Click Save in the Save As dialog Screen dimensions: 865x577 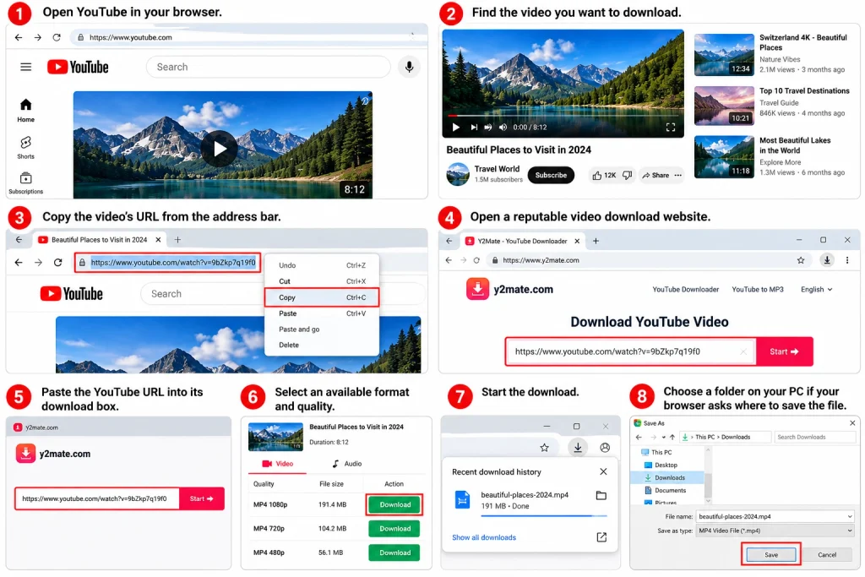click(x=771, y=555)
